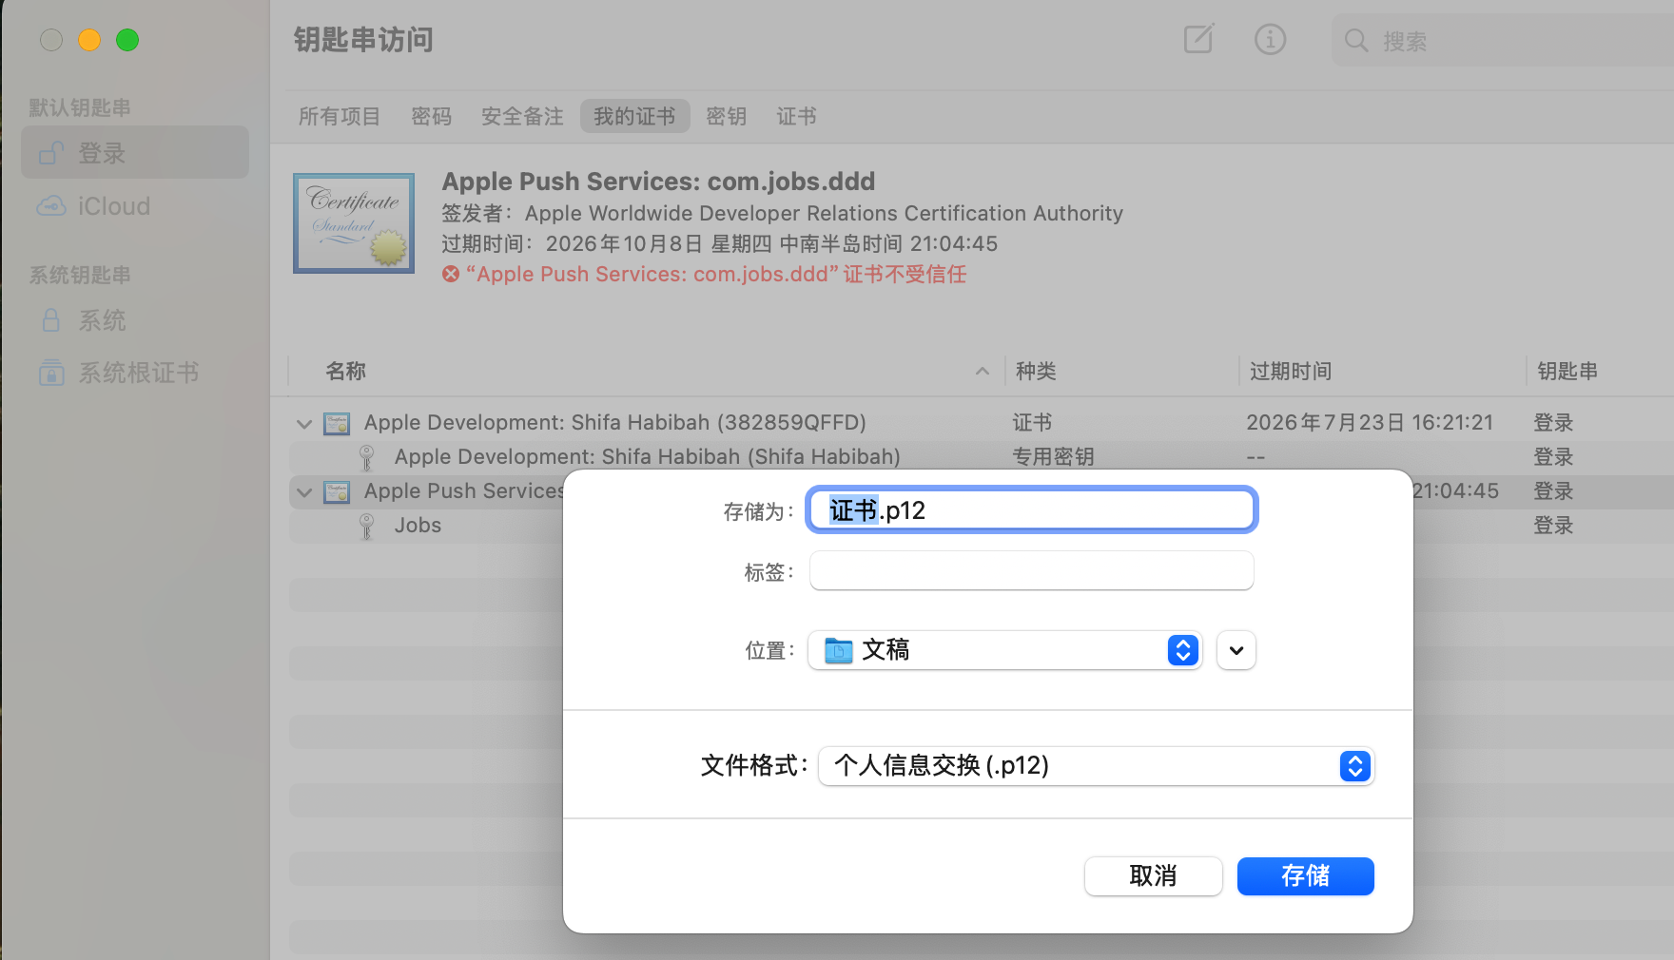Sort by the 名称 column header

(345, 372)
